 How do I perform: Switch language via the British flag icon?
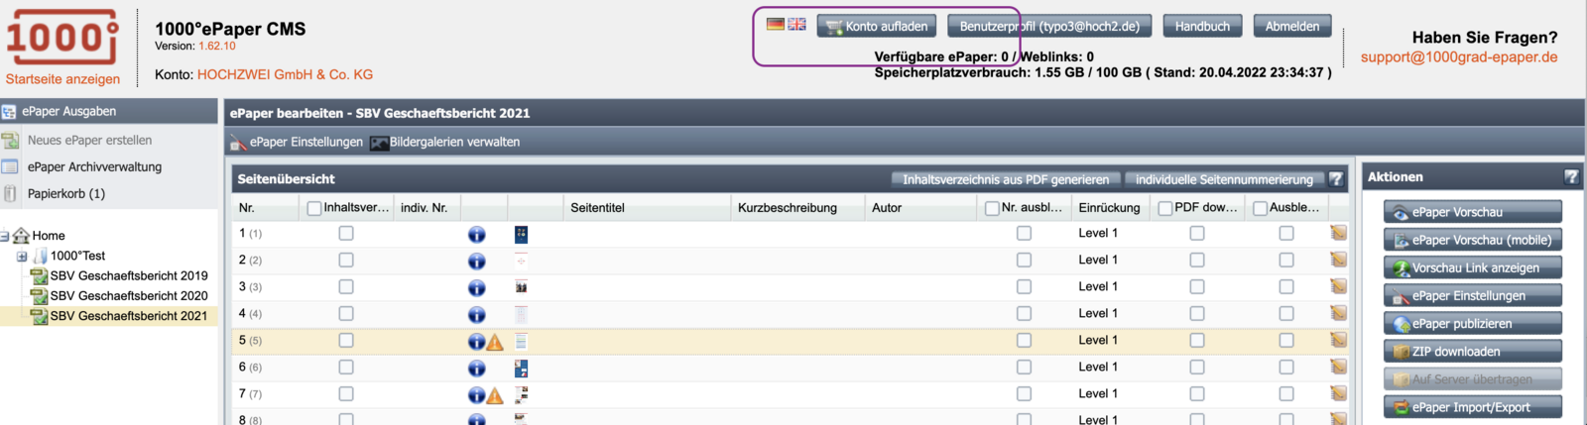point(796,24)
